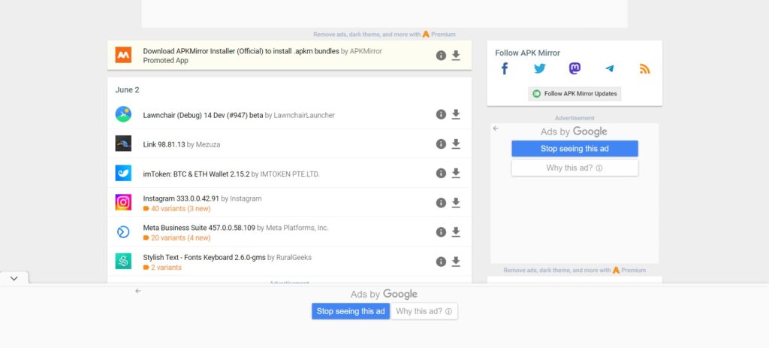Open Download APKMirror Installer (Official) link
The width and height of the screenshot is (769, 348).
[241, 51]
